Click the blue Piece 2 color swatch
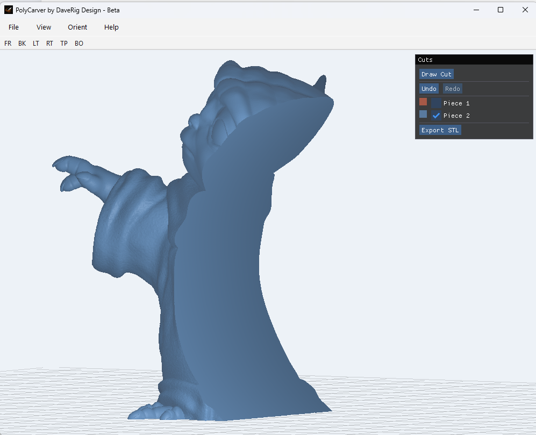The width and height of the screenshot is (536, 435). click(x=423, y=114)
